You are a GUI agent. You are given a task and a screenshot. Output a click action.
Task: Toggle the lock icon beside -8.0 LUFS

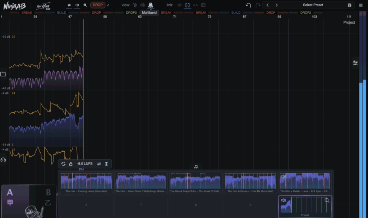(x=71, y=164)
